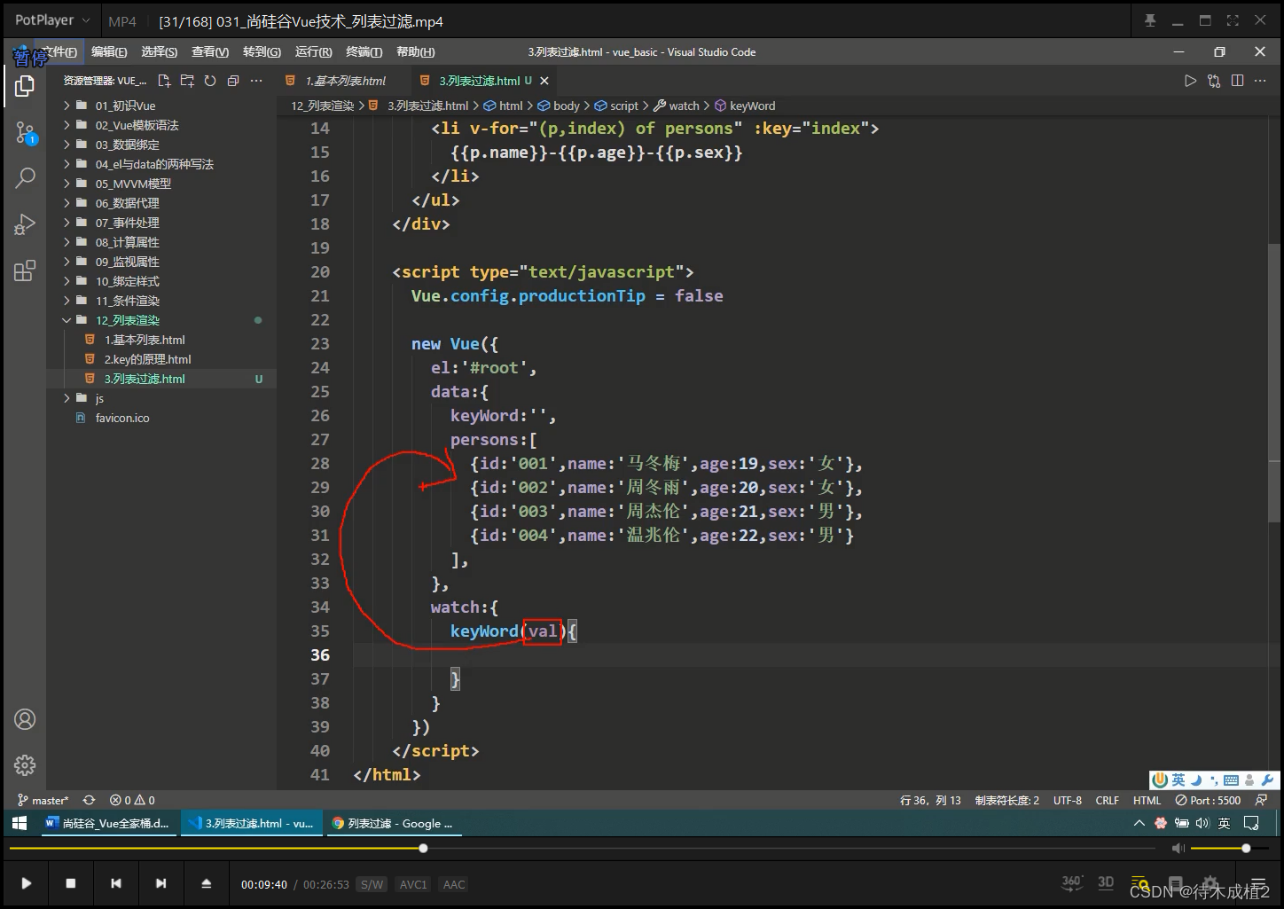Skip to the next video
This screenshot has width=1284, height=909.
tap(160, 883)
